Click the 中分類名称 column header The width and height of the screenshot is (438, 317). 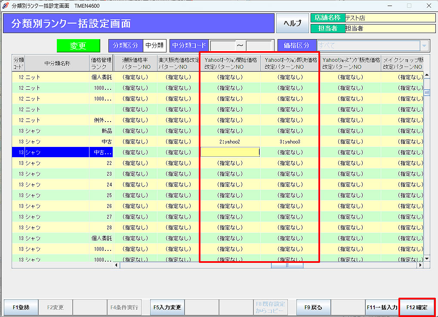pos(57,64)
